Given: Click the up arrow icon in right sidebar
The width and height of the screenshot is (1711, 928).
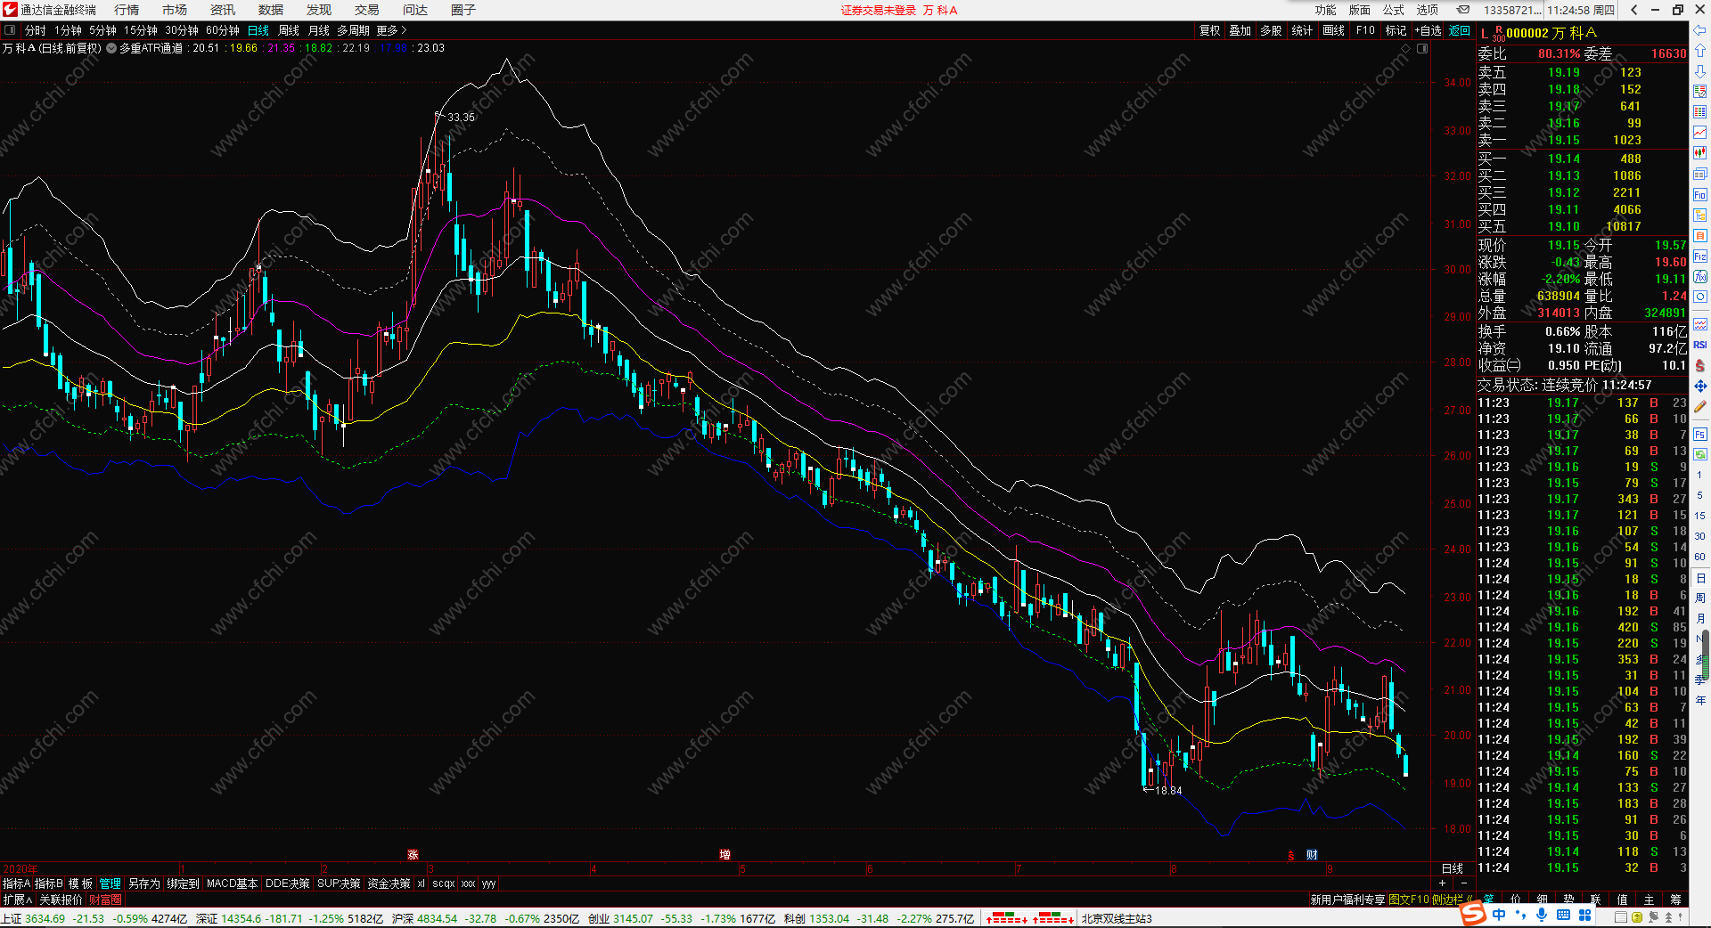Looking at the screenshot, I should click(x=1699, y=51).
